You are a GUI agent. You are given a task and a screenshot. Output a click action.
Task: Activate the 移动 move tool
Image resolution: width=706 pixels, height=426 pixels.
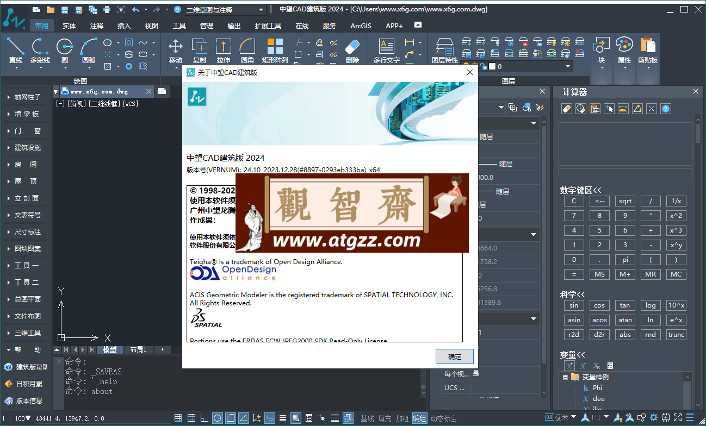click(176, 51)
